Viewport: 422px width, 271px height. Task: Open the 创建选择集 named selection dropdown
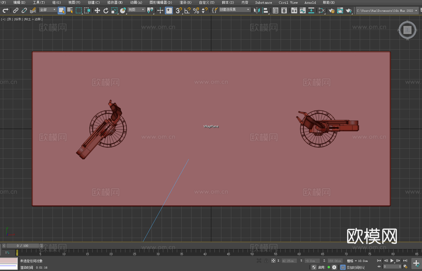tap(235, 10)
